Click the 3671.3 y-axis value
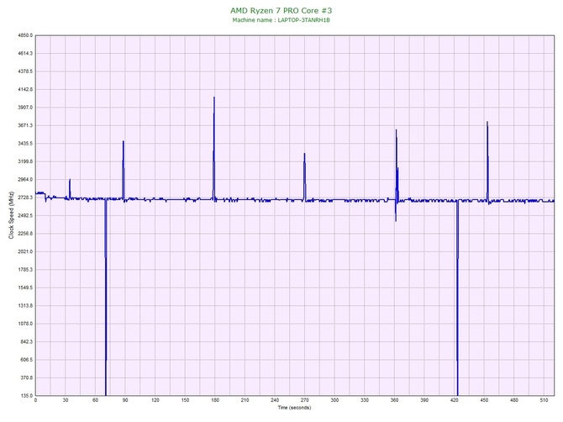 [x=25, y=125]
